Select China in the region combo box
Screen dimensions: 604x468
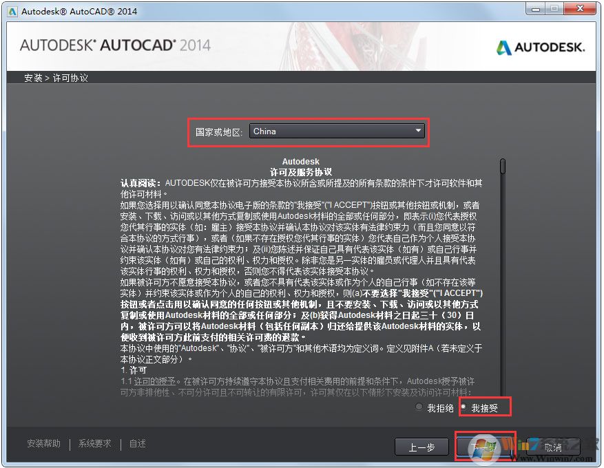pyautogui.click(x=337, y=131)
